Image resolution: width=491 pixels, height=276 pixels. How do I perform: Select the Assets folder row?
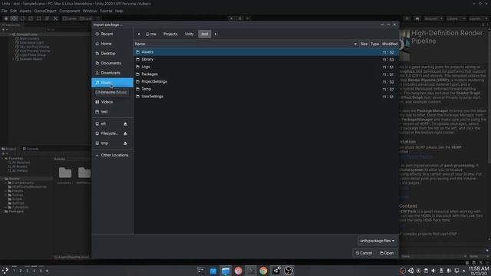click(266, 52)
